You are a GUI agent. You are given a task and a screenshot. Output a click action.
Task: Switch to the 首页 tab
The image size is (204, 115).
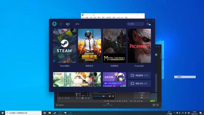(68, 24)
